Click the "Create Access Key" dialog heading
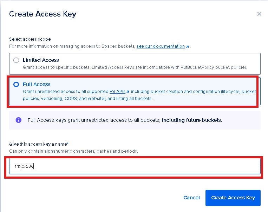 pos(43,14)
